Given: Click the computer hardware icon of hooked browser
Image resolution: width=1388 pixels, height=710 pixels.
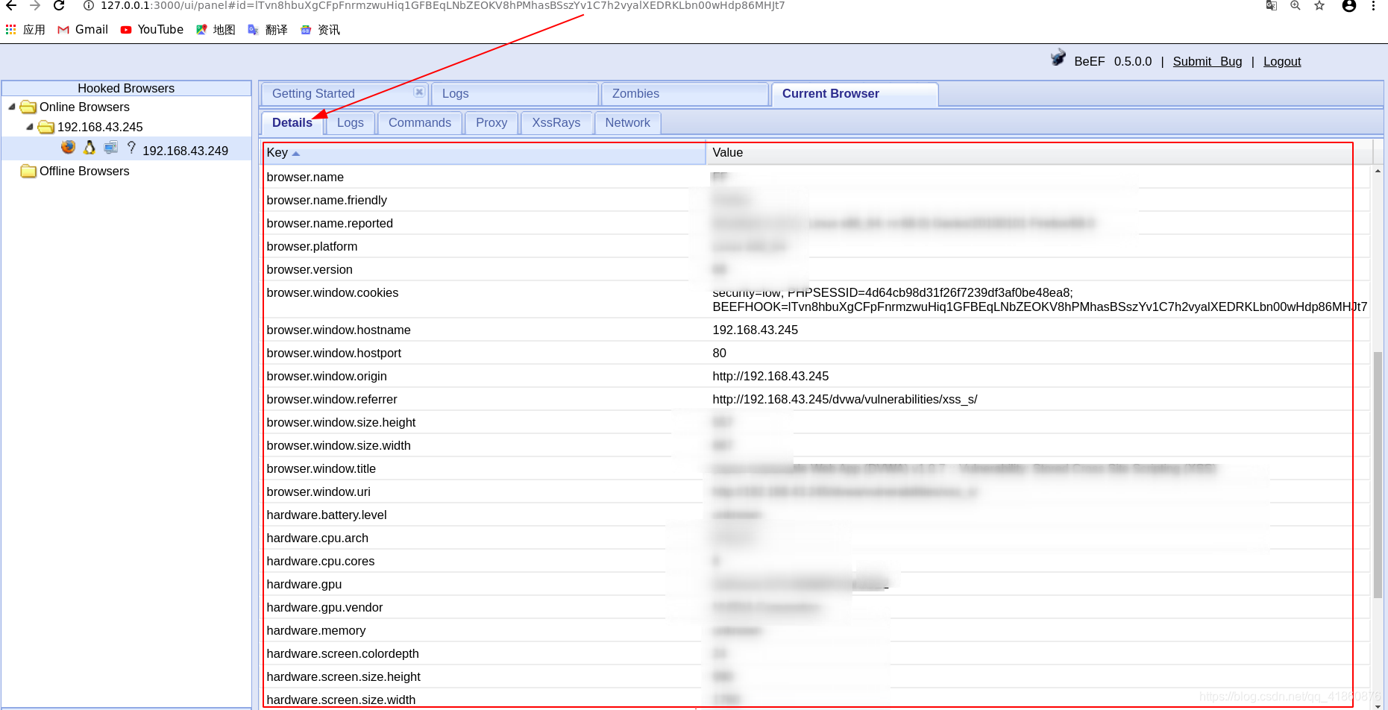Looking at the screenshot, I should [x=110, y=147].
